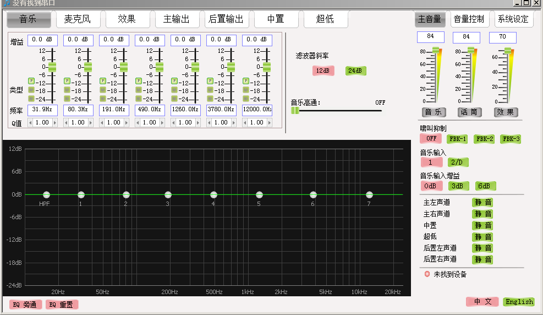Select music input 2/D

pos(458,162)
